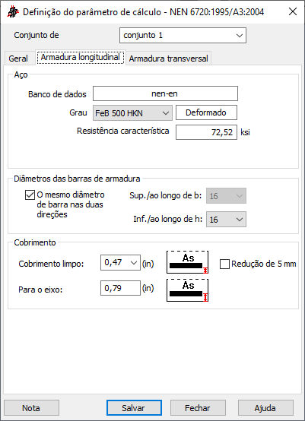The width and height of the screenshot is (305, 421).
Task: Click the app icon in title bar
Action: click(x=12, y=12)
